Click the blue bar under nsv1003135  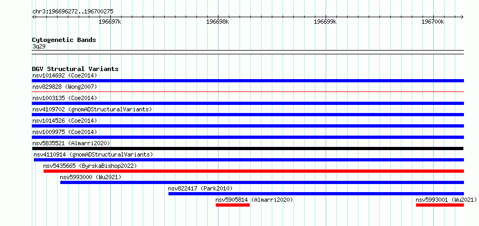tap(248, 103)
